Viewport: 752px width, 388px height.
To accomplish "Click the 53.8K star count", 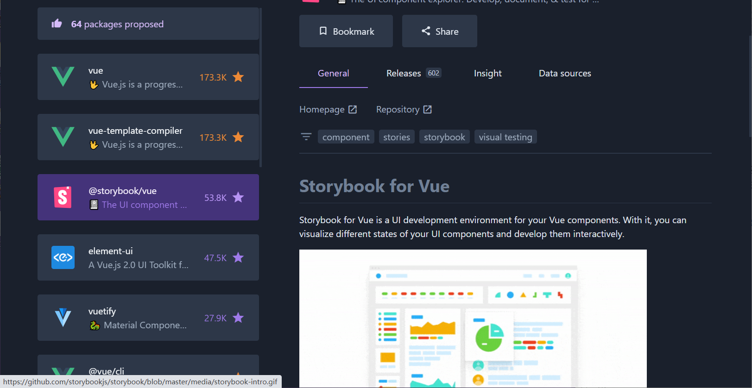I will tap(215, 198).
